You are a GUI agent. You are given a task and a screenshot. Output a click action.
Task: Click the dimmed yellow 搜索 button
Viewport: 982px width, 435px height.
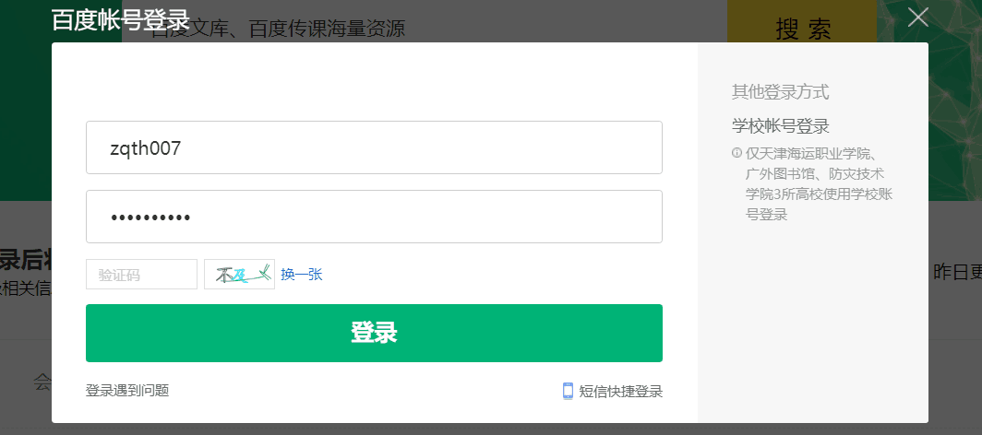coord(802,29)
